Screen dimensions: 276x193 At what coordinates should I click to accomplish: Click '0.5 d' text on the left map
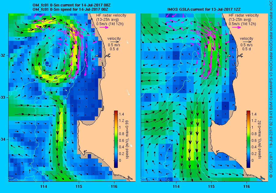click(x=114, y=49)
